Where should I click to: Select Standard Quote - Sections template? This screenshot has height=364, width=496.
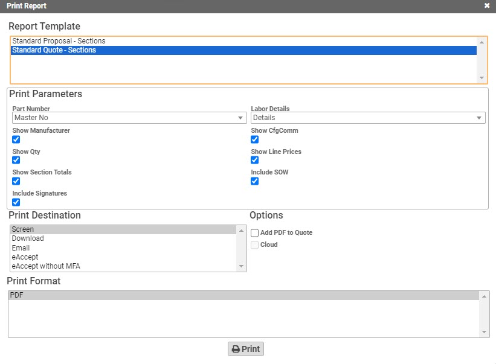click(x=54, y=50)
